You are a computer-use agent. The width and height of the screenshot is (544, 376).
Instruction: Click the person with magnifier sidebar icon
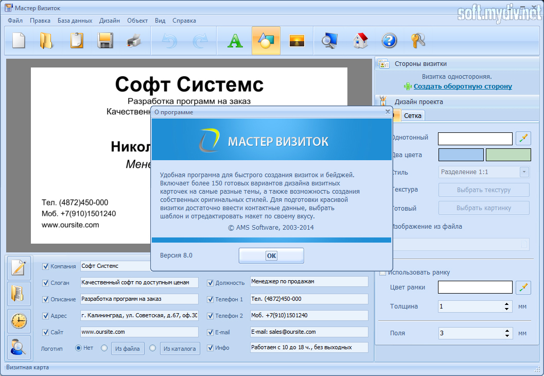(19, 347)
